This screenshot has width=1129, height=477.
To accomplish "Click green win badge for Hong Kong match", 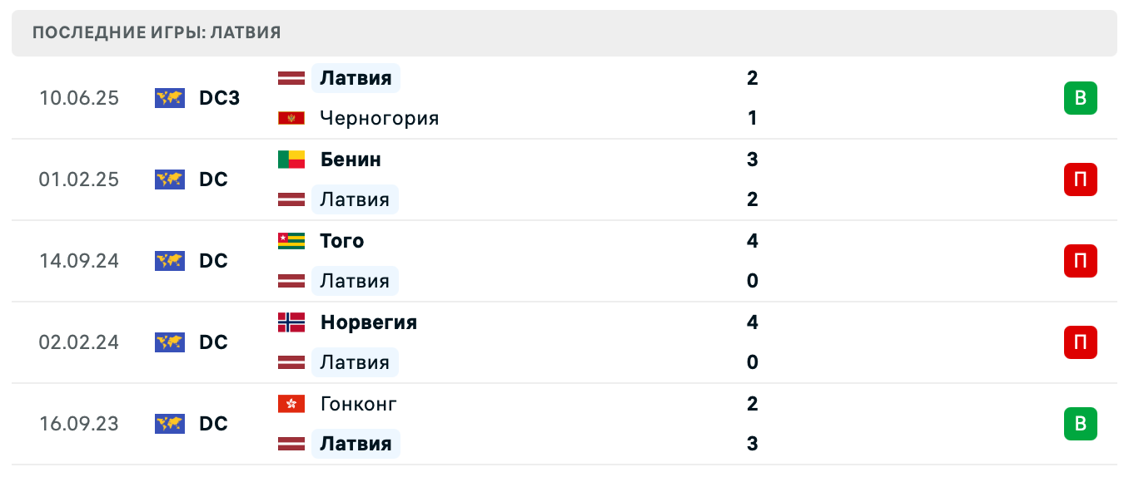I will (1080, 424).
